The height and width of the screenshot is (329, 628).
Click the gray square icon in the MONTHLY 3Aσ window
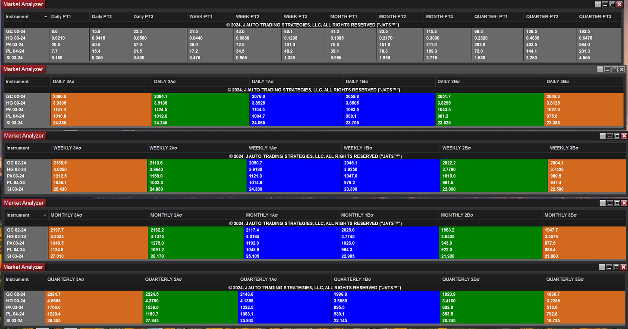click(x=603, y=203)
